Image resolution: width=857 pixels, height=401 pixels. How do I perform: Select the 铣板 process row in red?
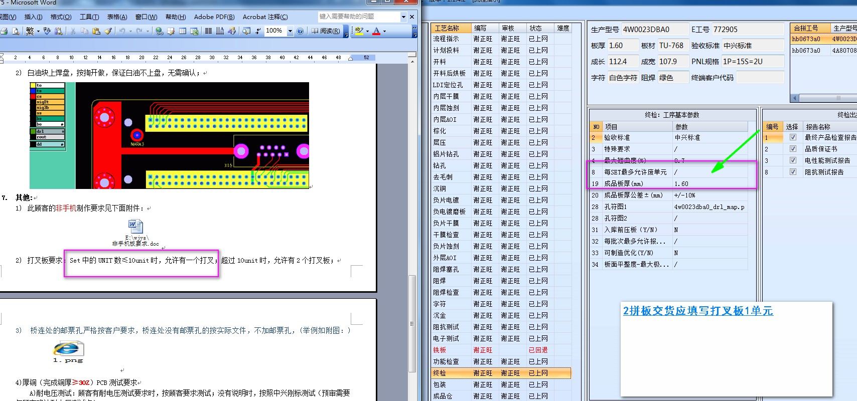tap(501, 350)
